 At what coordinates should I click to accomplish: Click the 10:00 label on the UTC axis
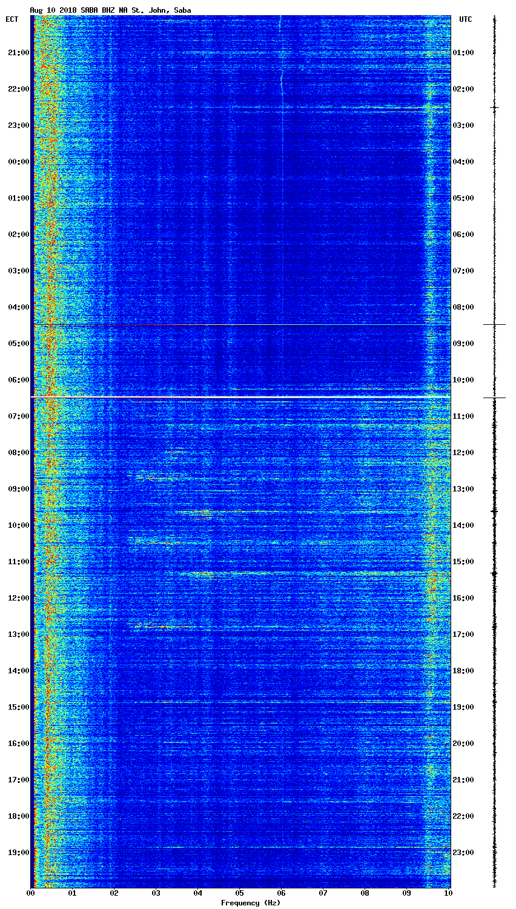tap(463, 380)
